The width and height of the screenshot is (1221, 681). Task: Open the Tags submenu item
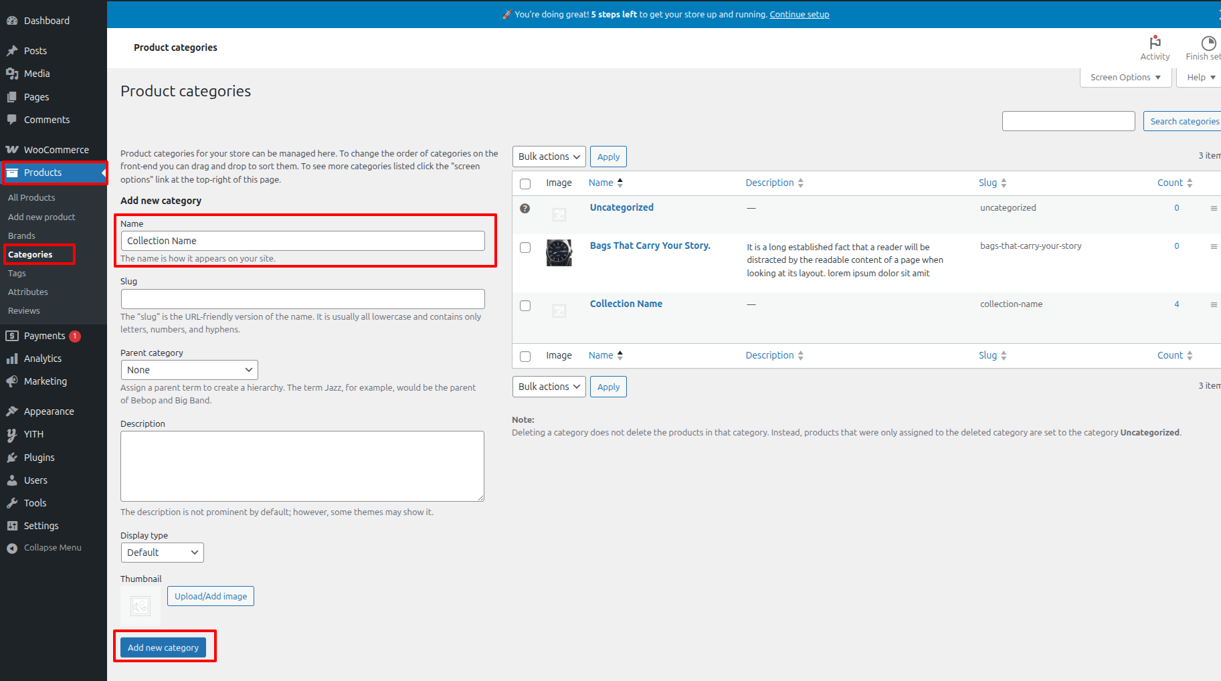(x=17, y=273)
